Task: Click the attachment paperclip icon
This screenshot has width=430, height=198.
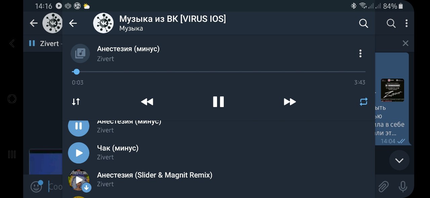Action: click(383, 187)
